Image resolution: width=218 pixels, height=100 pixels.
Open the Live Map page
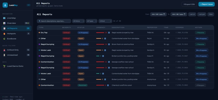click(x=16, y=18)
